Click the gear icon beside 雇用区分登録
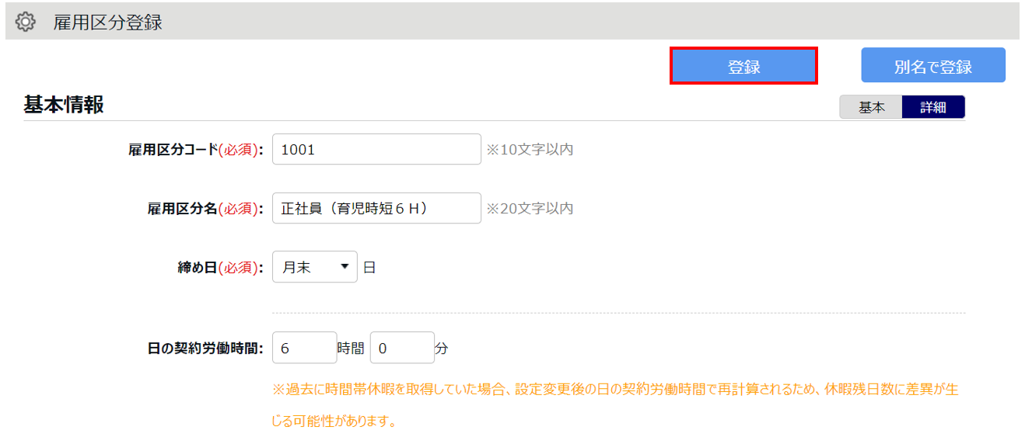Screen dimensions: 1025x437 (x=26, y=22)
